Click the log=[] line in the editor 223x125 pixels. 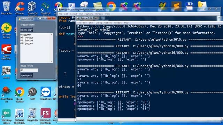(x=64, y=27)
